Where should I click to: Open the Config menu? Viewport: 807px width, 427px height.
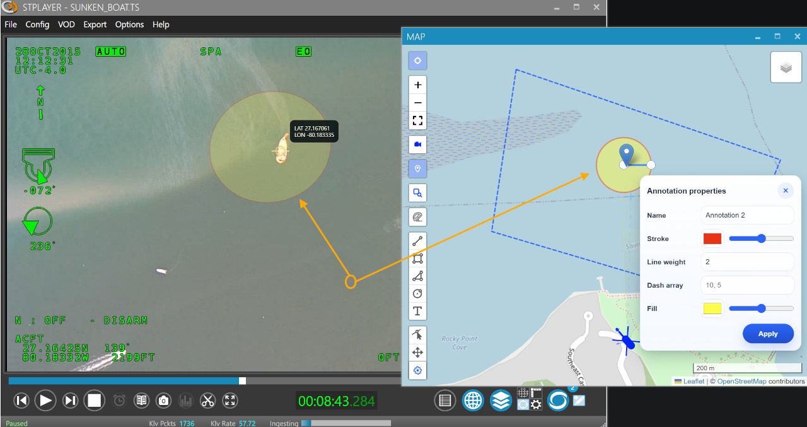37,25
